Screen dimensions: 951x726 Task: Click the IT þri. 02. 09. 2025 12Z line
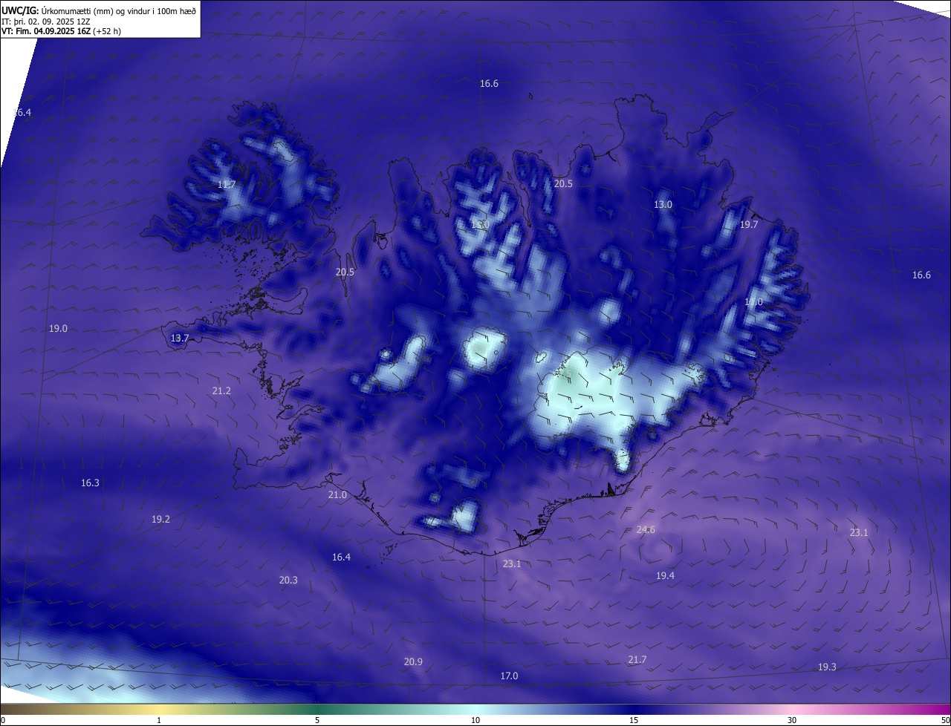[45, 22]
